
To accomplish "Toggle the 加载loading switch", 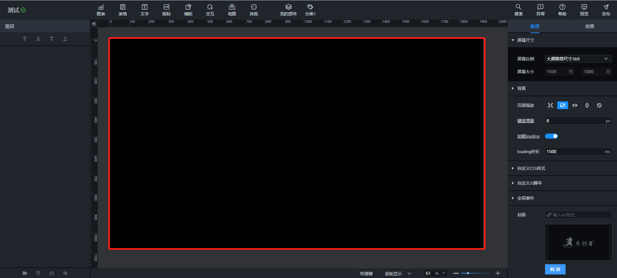I will pyautogui.click(x=551, y=136).
